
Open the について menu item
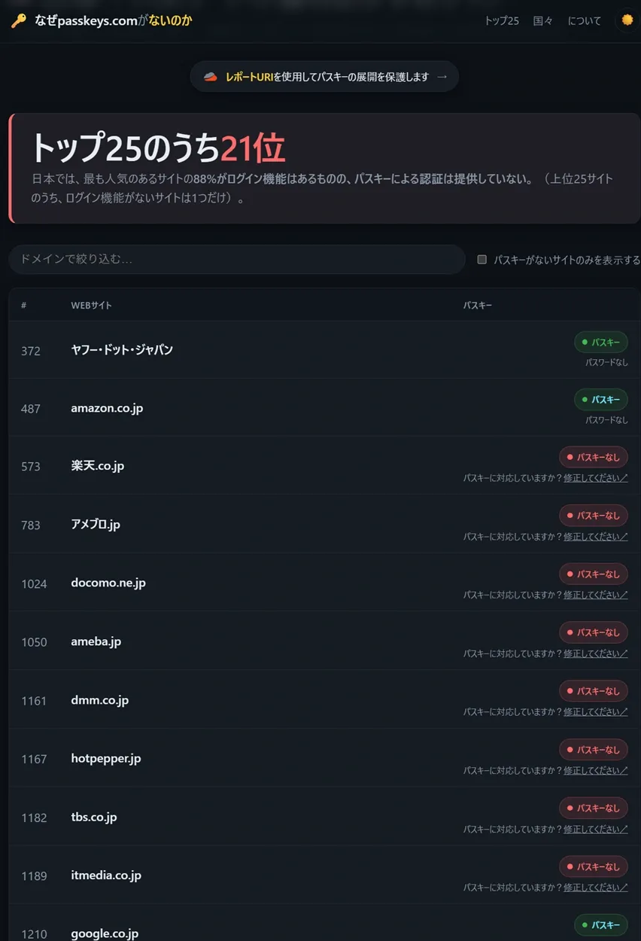(x=585, y=20)
